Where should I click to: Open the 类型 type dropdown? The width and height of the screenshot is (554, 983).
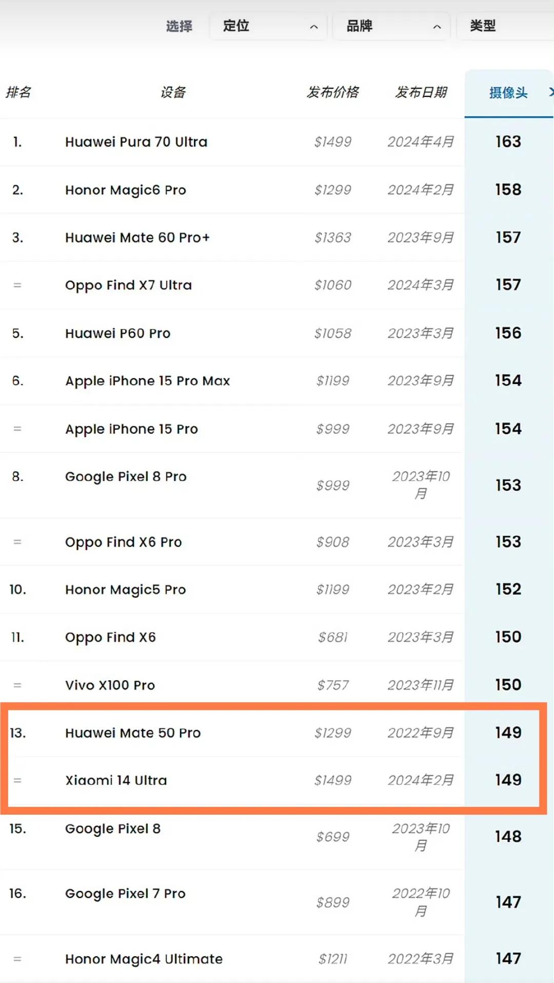click(x=505, y=26)
